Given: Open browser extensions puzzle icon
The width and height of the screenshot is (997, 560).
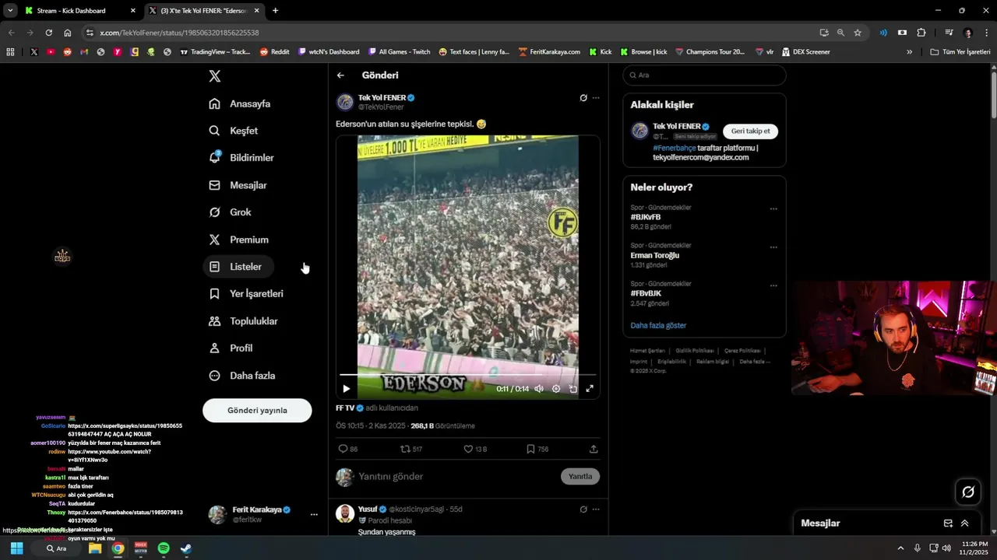Looking at the screenshot, I should pos(921,33).
